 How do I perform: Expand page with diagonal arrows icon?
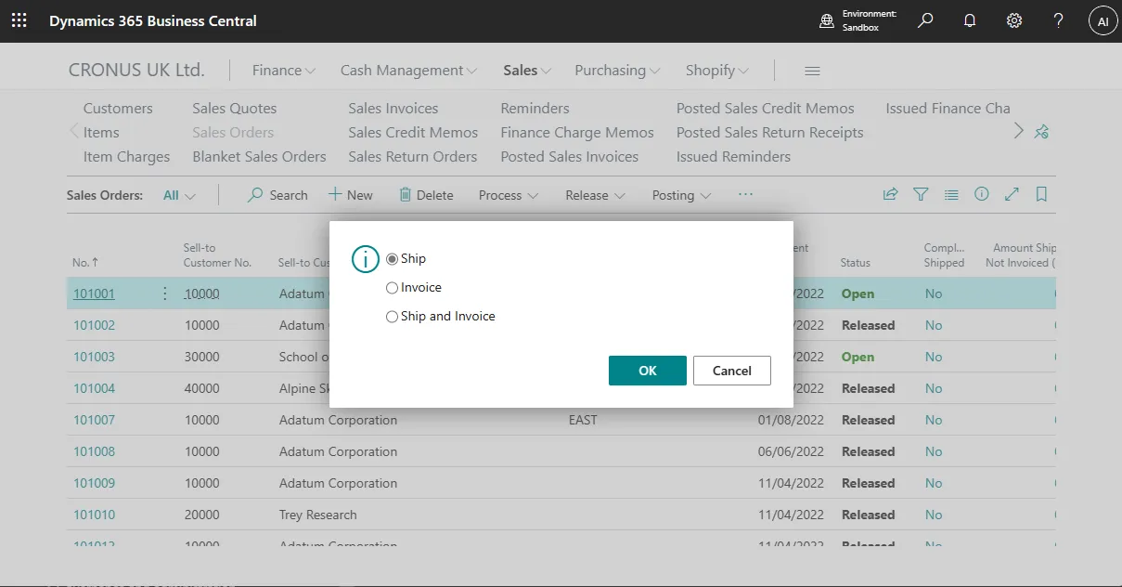point(1012,194)
